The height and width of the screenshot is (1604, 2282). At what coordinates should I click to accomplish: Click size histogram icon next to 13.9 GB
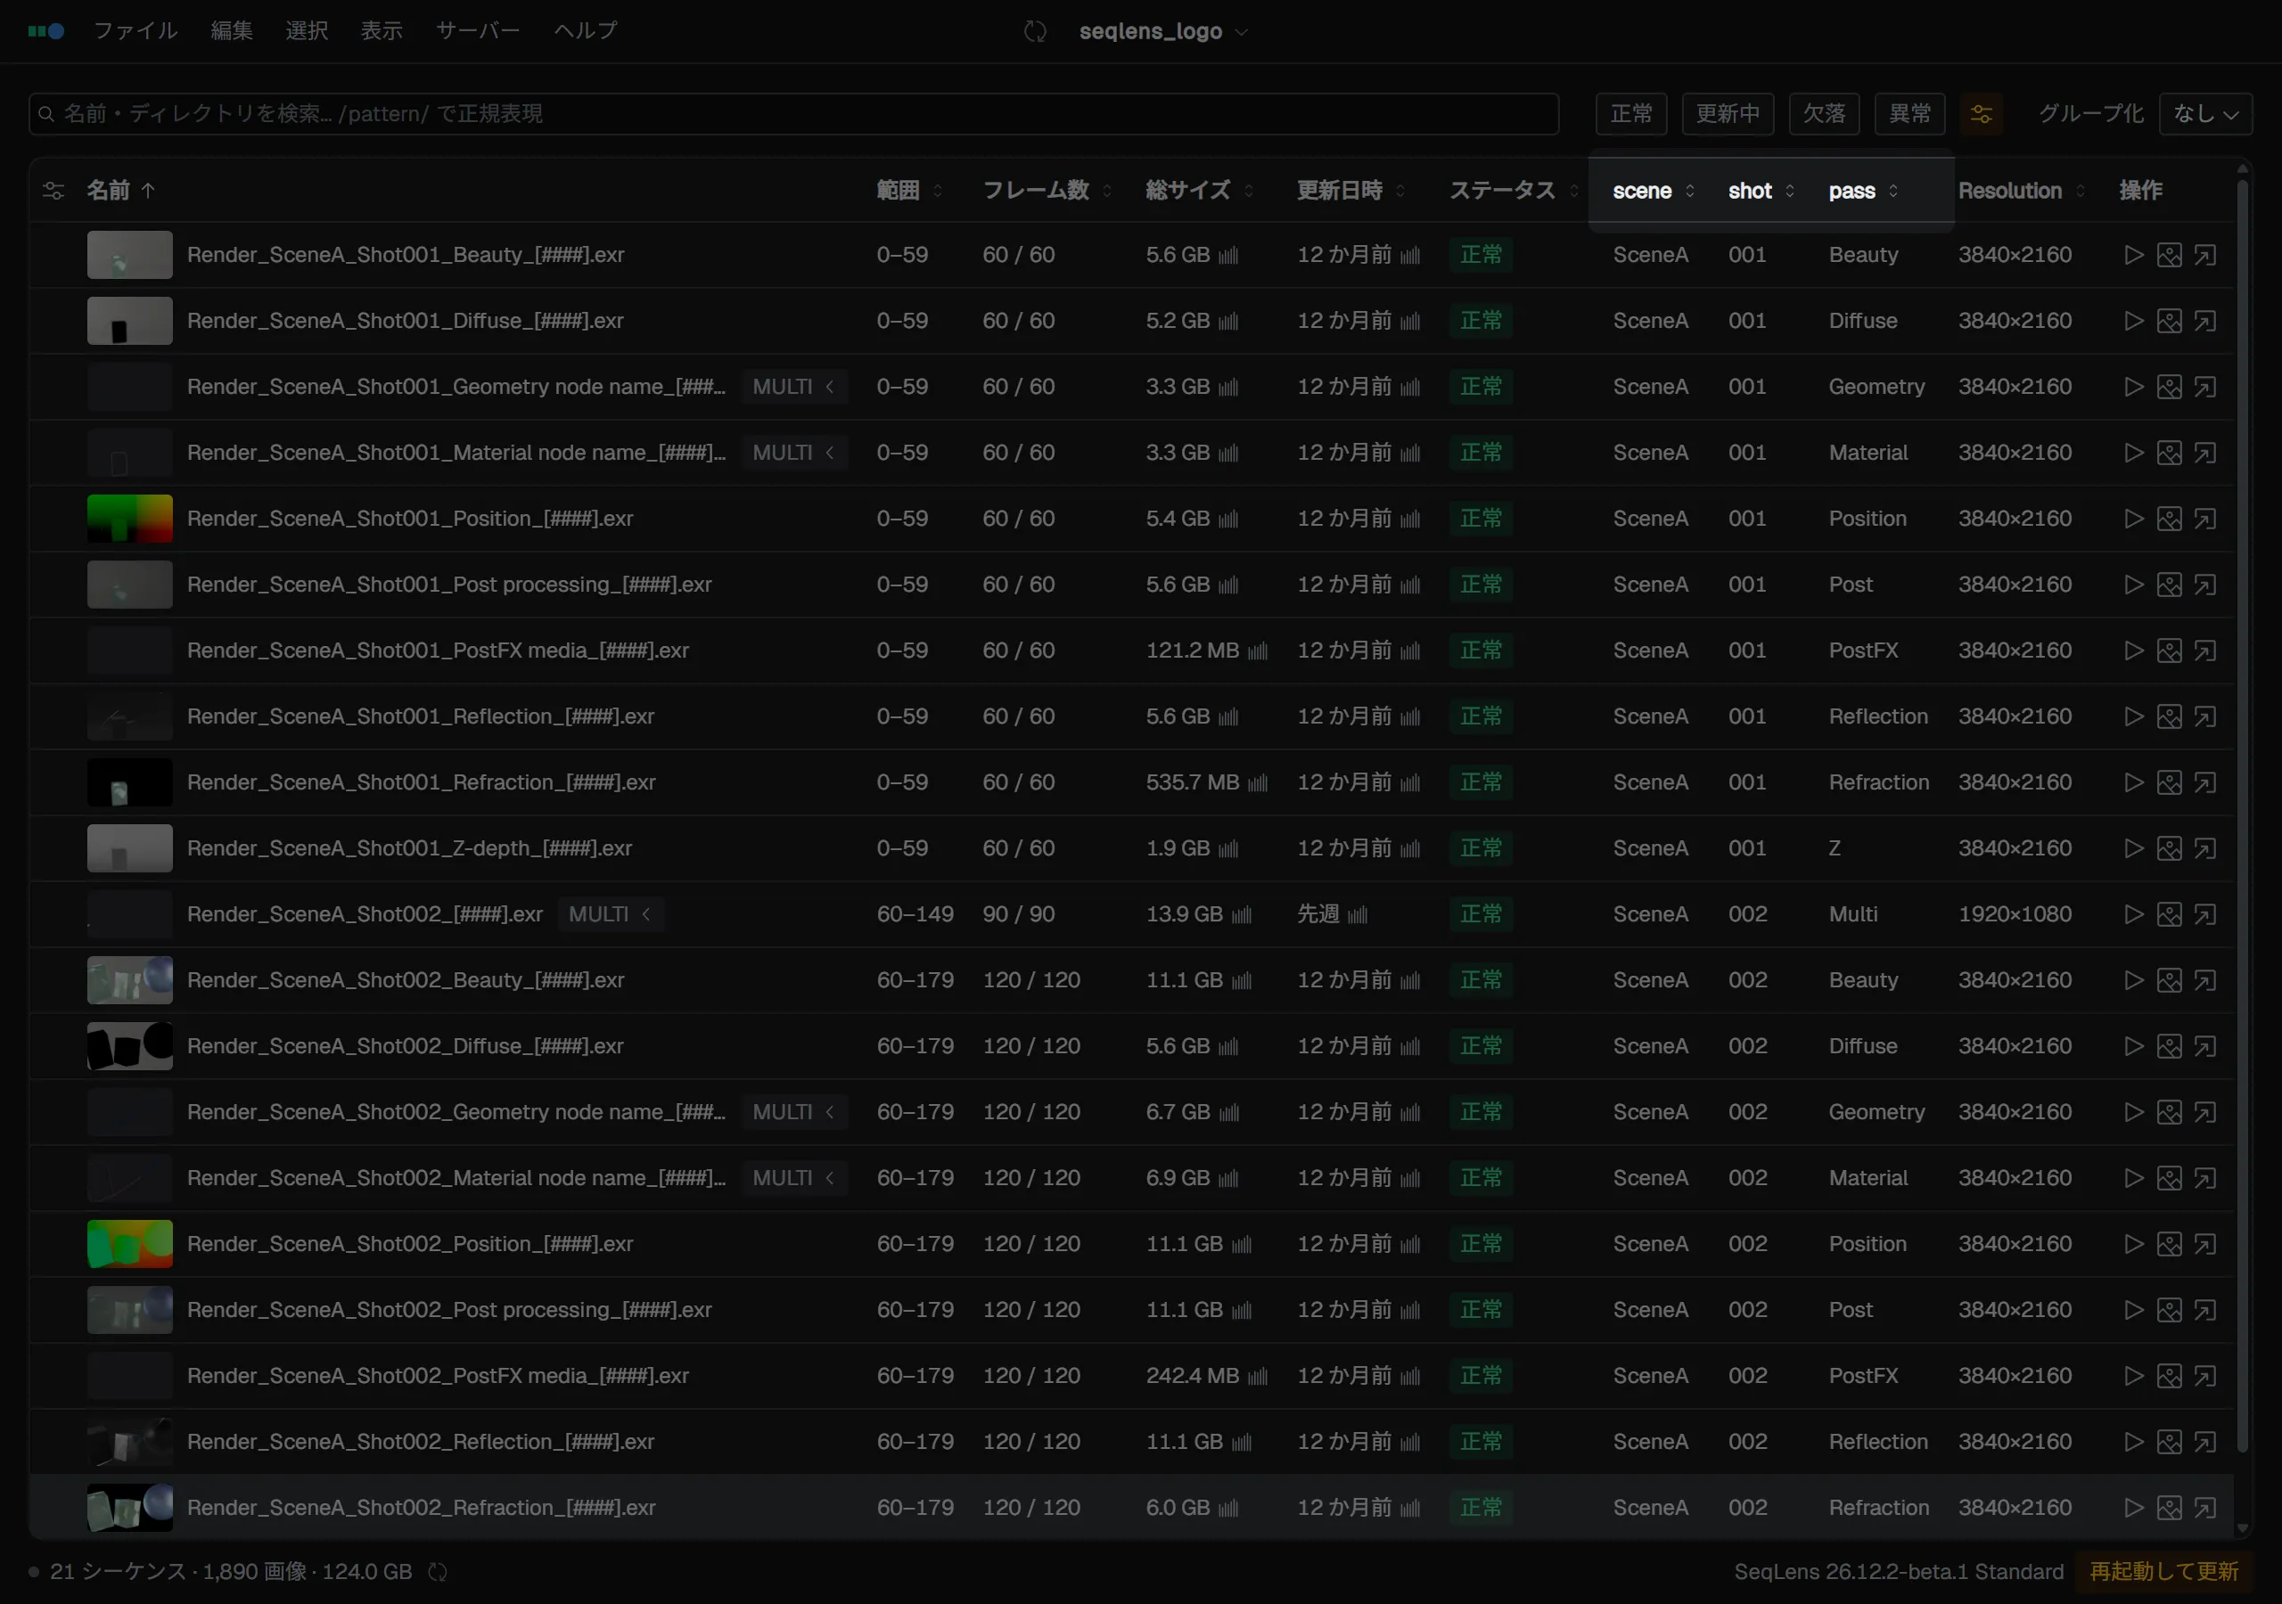pyautogui.click(x=1242, y=915)
